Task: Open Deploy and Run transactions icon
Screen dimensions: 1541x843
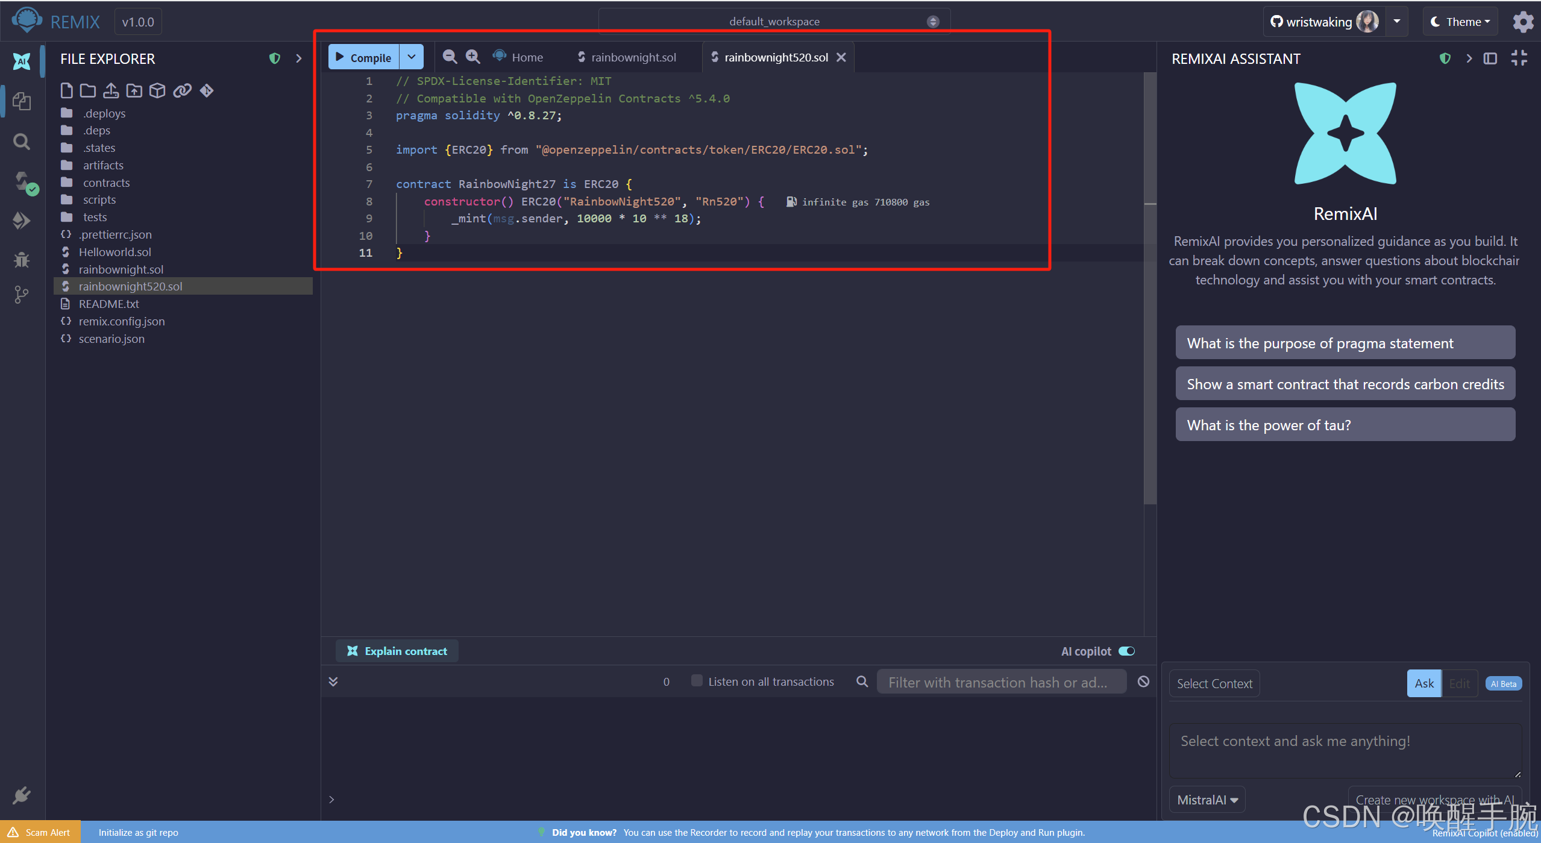Action: pyautogui.click(x=22, y=221)
